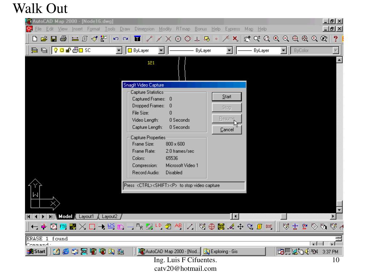Select the Match Properties paintbrush icon
The image size is (371, 278).
coord(95,39)
